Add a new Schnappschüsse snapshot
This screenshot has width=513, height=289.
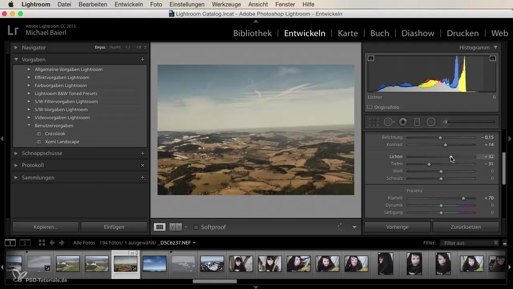pyautogui.click(x=142, y=153)
